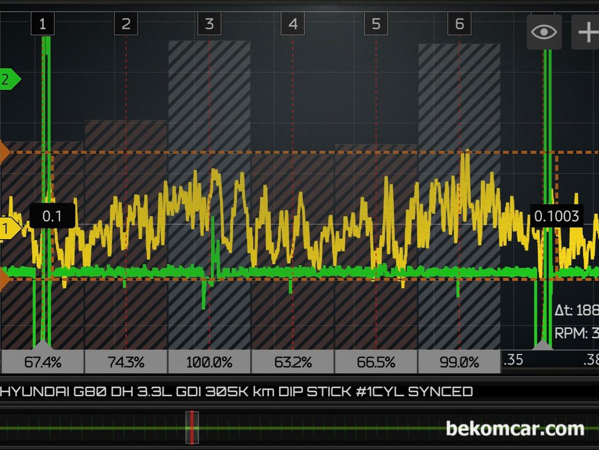Click the plus icon to add
The width and height of the screenshot is (599, 450).
click(586, 32)
